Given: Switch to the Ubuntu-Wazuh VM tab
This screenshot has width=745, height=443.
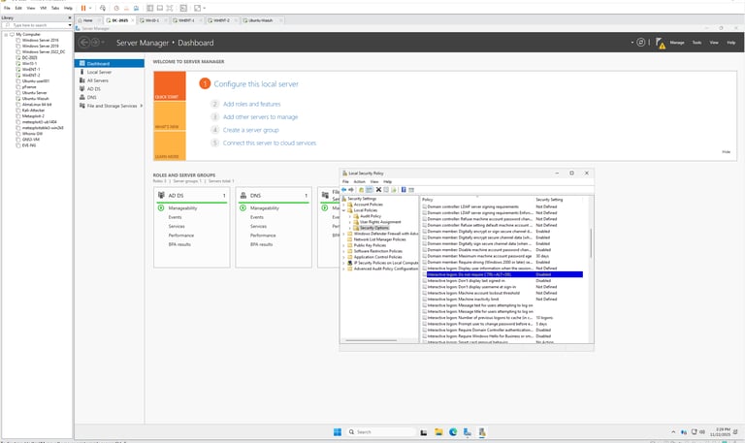Looking at the screenshot, I should (x=261, y=20).
